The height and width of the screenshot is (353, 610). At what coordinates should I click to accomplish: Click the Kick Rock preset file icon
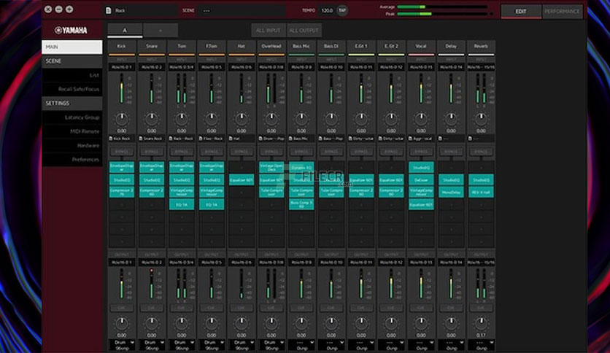pyautogui.click(x=111, y=139)
